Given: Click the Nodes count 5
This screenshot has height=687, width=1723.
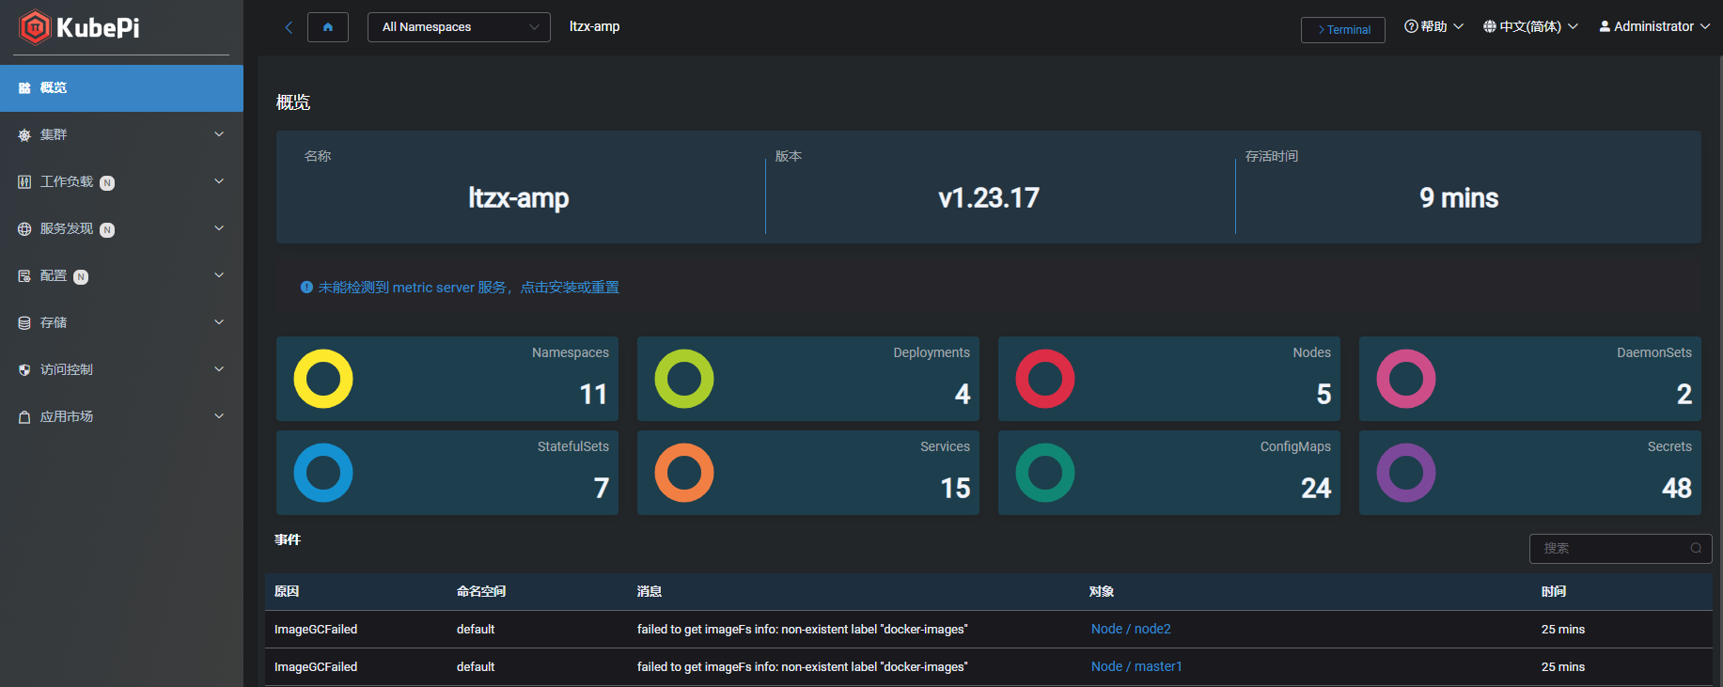Looking at the screenshot, I should click(x=1324, y=395).
